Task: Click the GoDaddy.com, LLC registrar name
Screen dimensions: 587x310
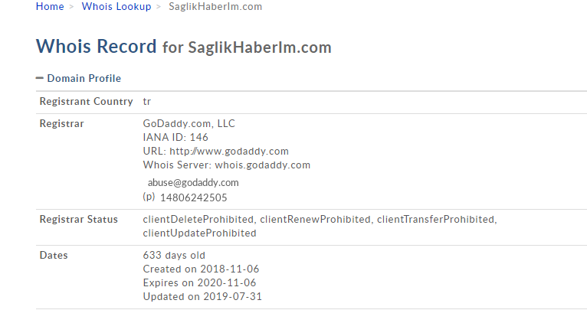Action: [189, 123]
